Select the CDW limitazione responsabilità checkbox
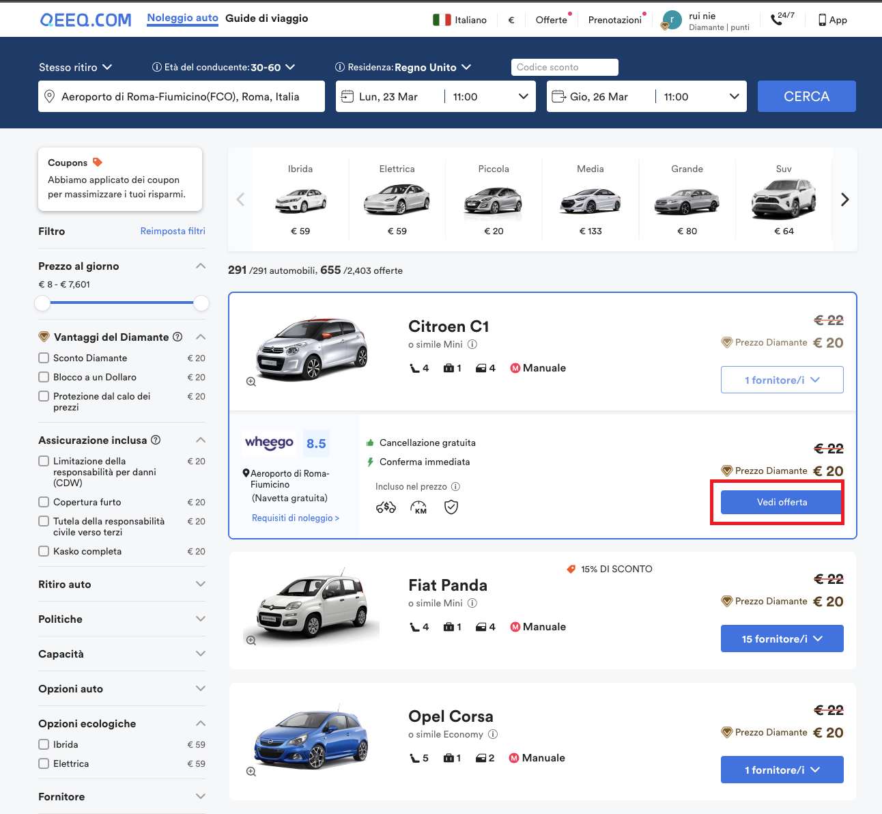Image resolution: width=882 pixels, height=814 pixels. click(44, 461)
